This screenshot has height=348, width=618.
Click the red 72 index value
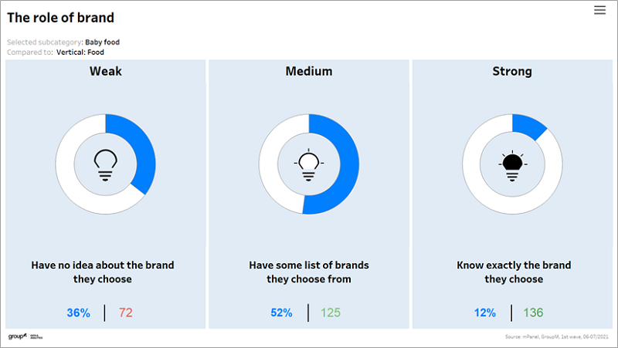(126, 313)
